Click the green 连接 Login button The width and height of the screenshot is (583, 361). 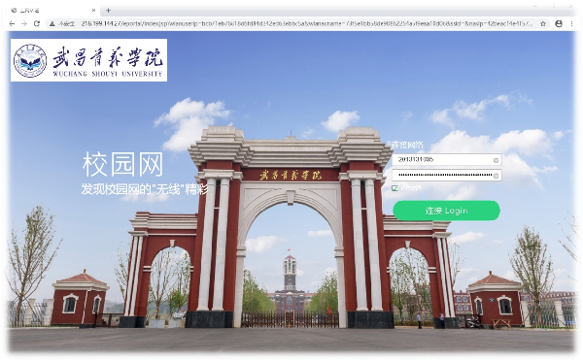click(x=446, y=211)
